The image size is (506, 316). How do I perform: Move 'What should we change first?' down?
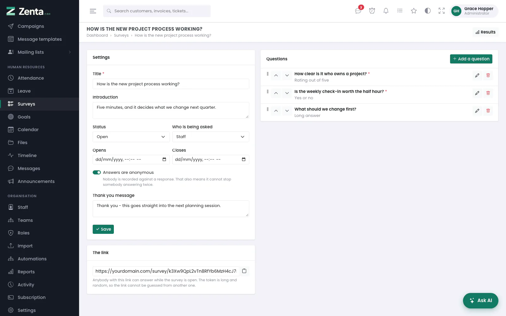click(287, 111)
